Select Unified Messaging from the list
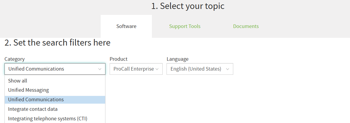The width and height of the screenshot is (350, 123). click(x=55, y=90)
